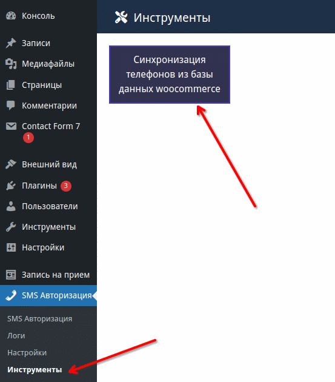Click the Настройки sliders icon
335x382 pixels.
[11, 247]
